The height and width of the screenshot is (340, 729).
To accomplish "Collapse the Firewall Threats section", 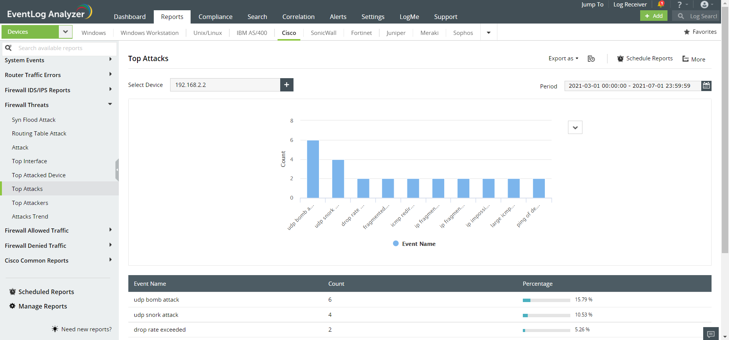I will tap(110, 104).
